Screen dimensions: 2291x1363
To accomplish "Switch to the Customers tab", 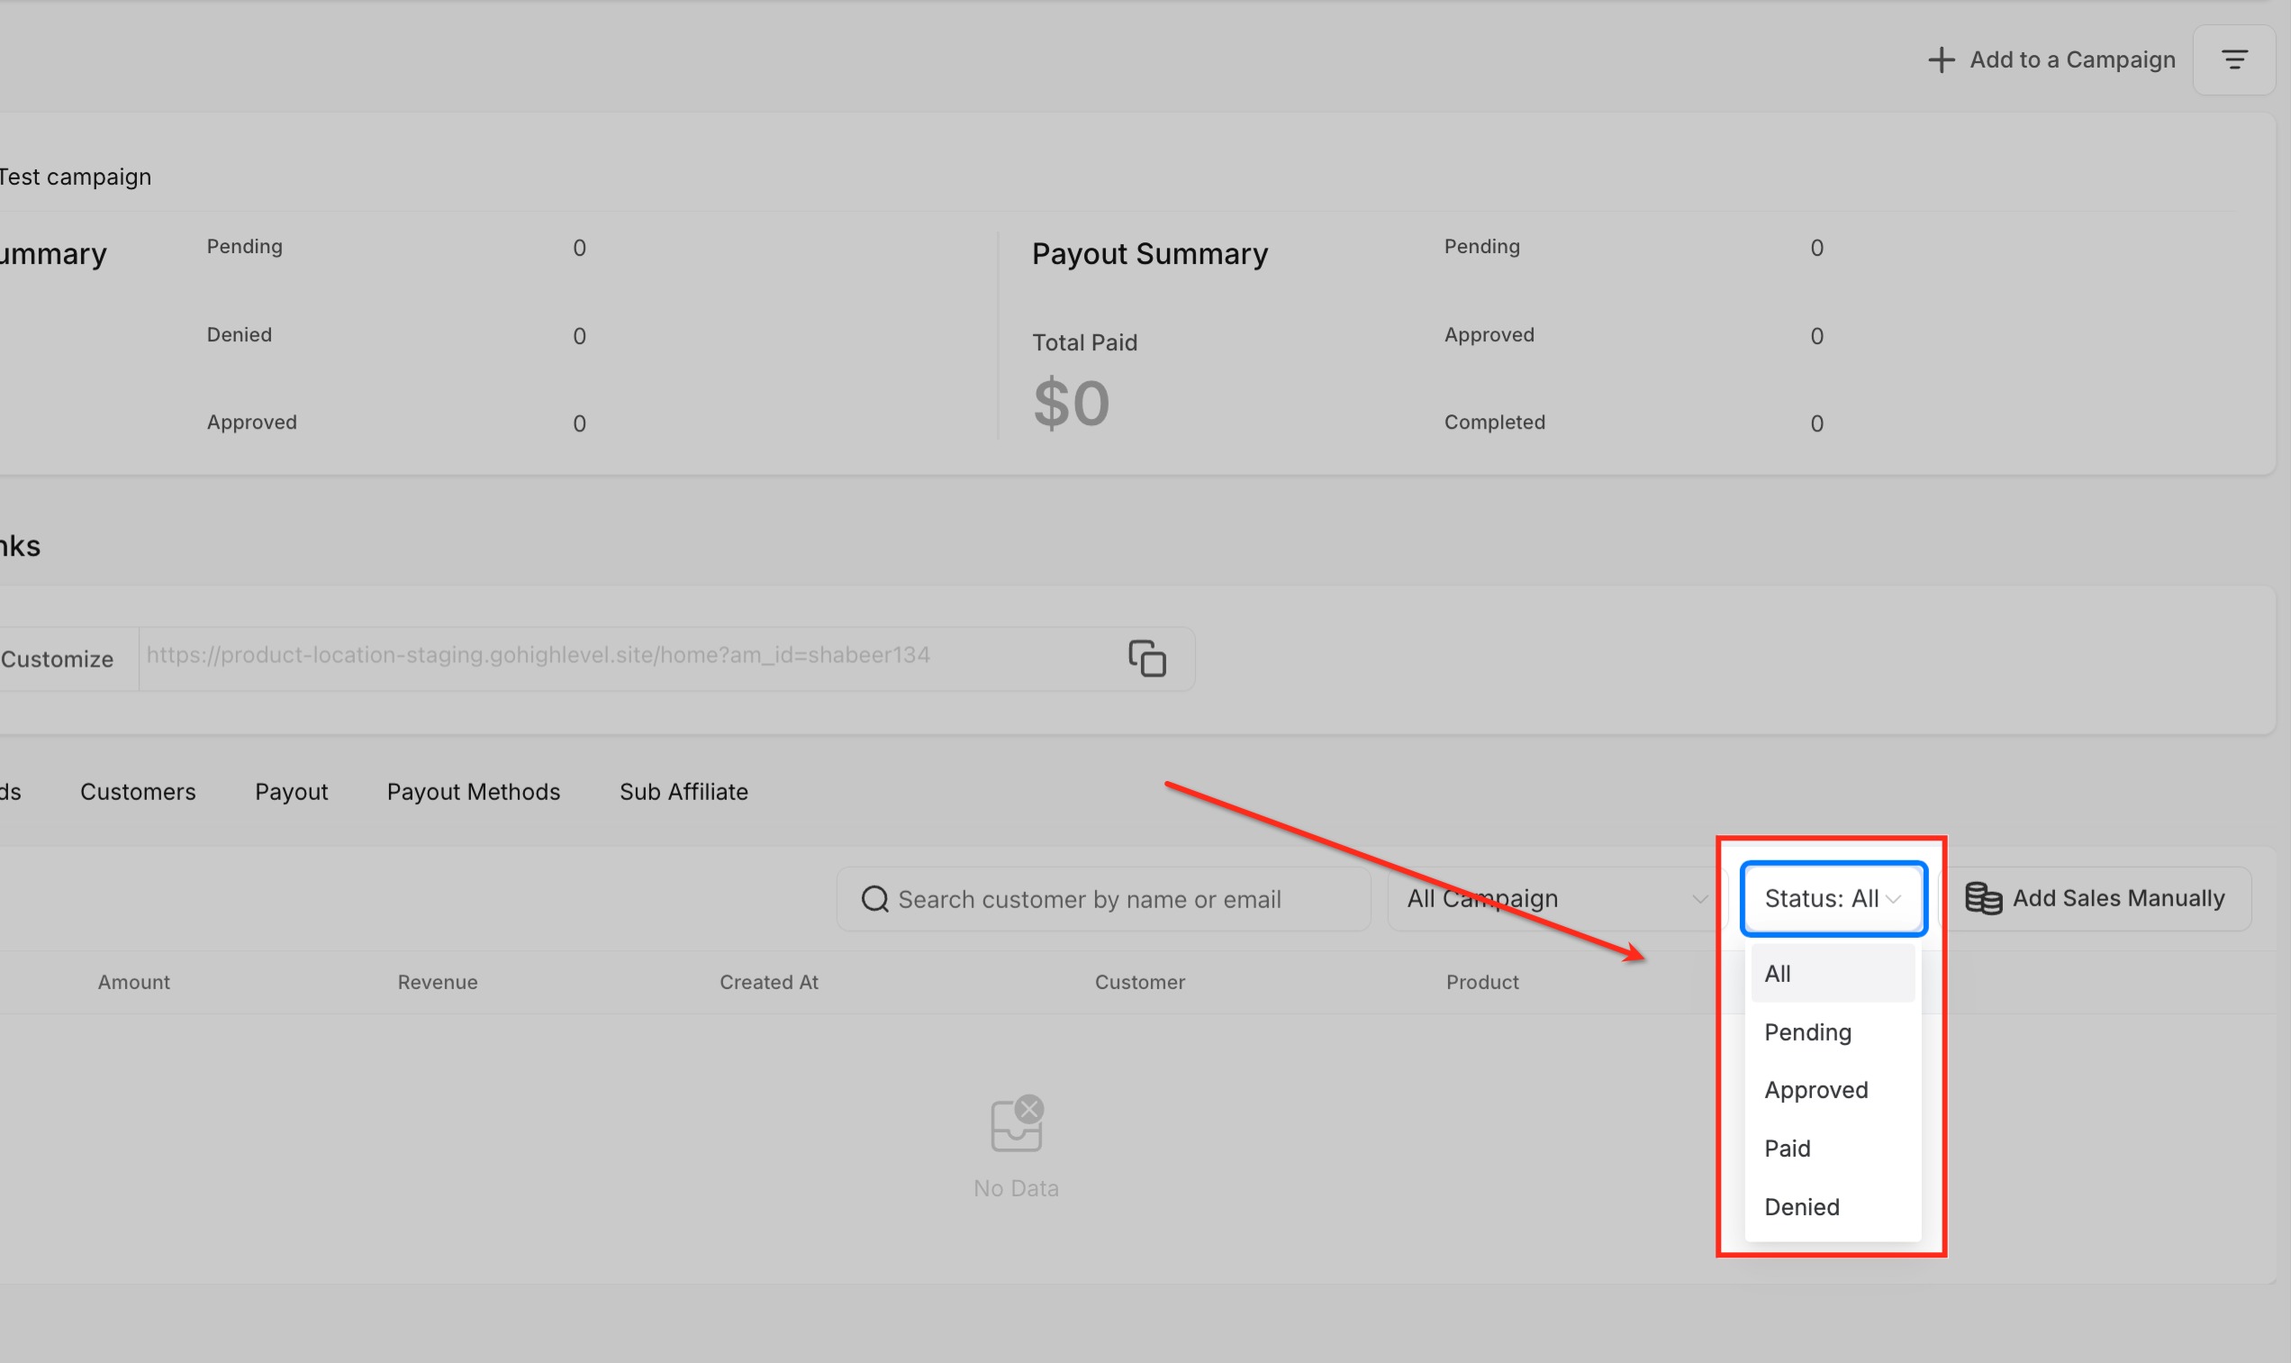I will pyautogui.click(x=138, y=792).
